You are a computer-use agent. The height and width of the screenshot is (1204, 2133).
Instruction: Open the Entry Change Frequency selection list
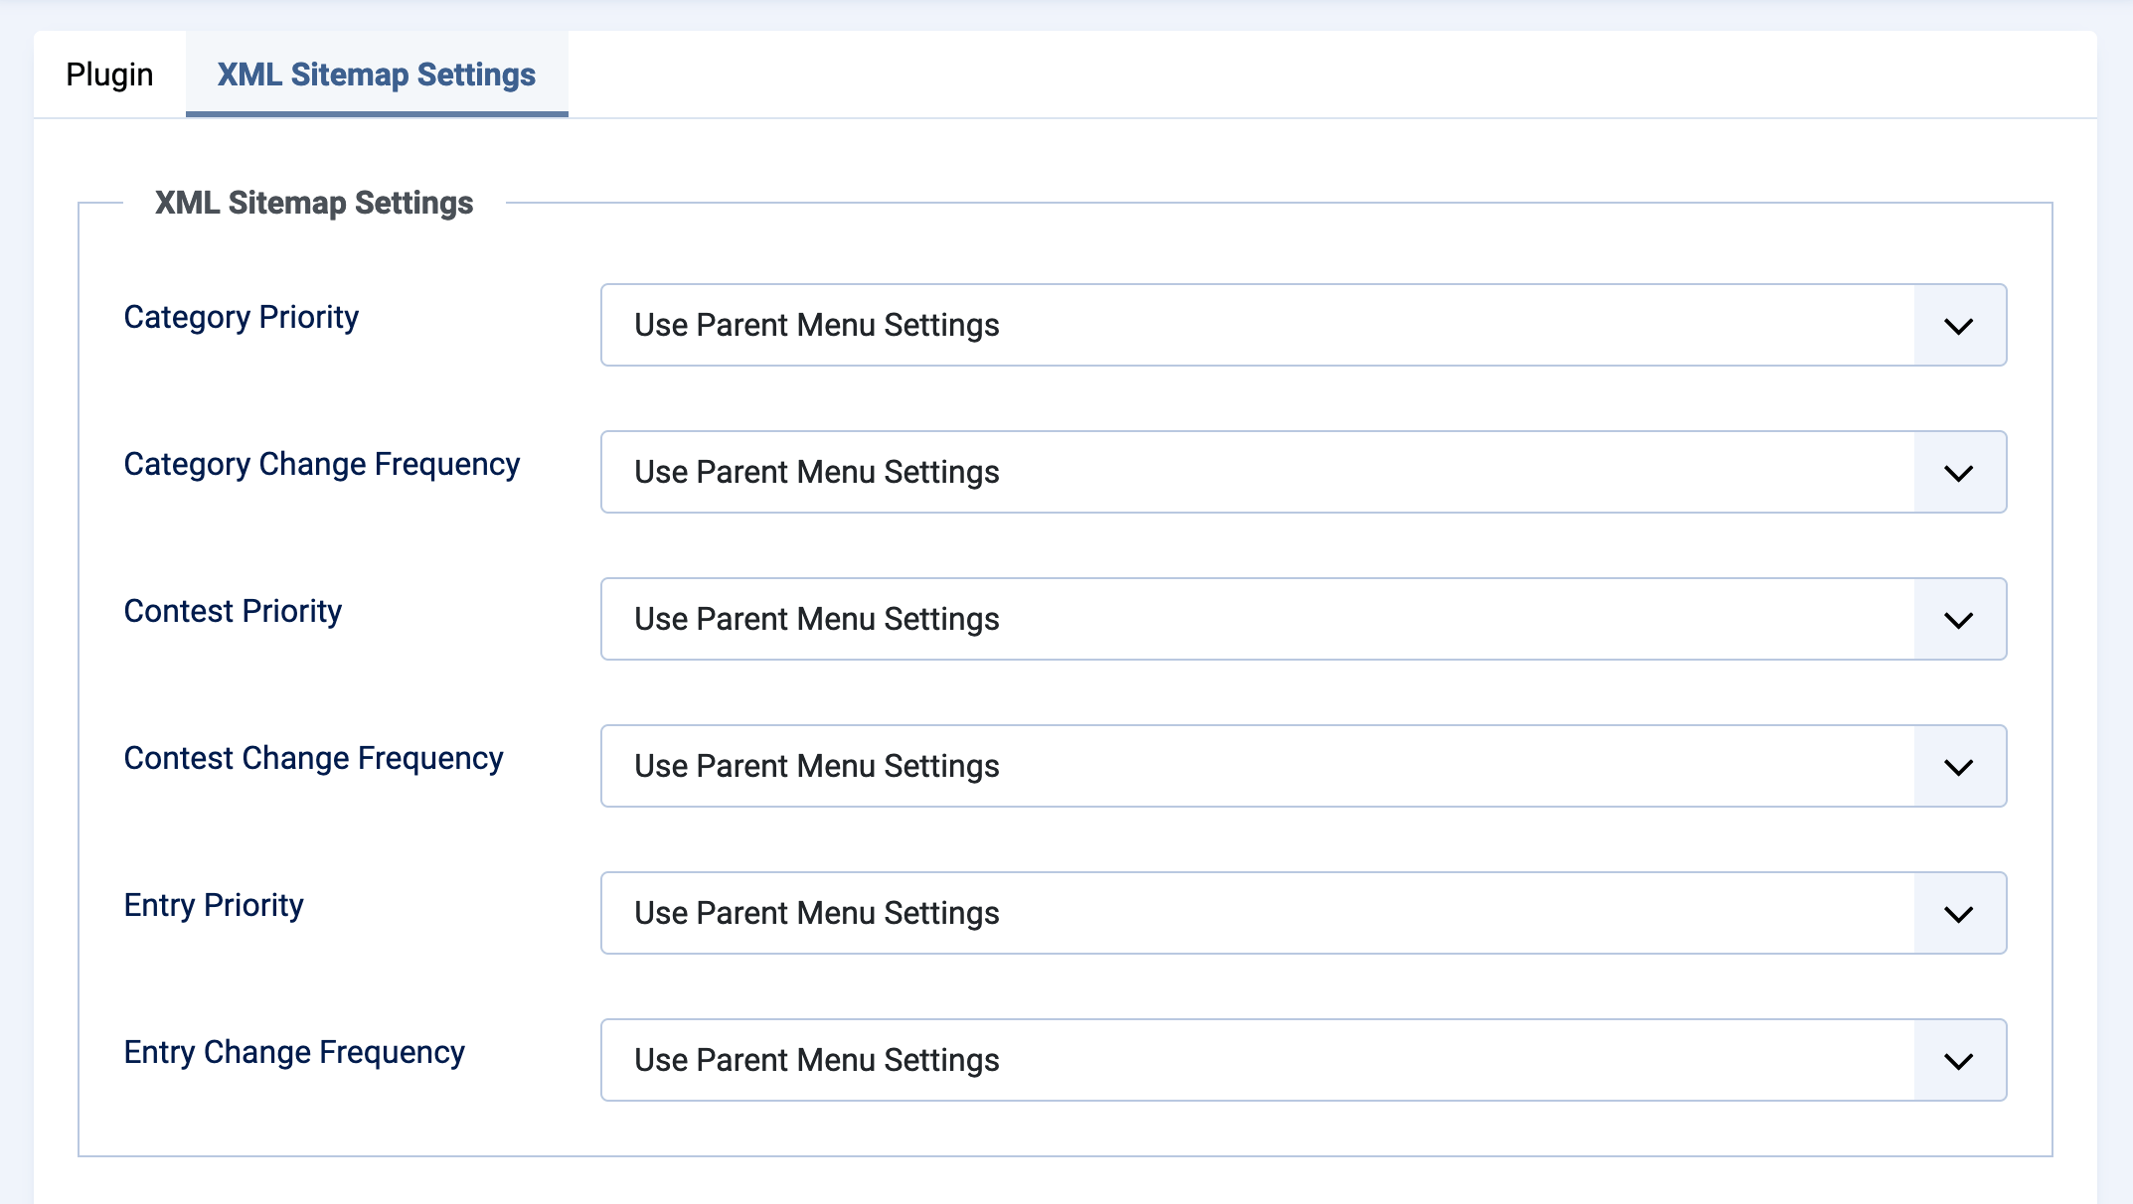1193,1060
